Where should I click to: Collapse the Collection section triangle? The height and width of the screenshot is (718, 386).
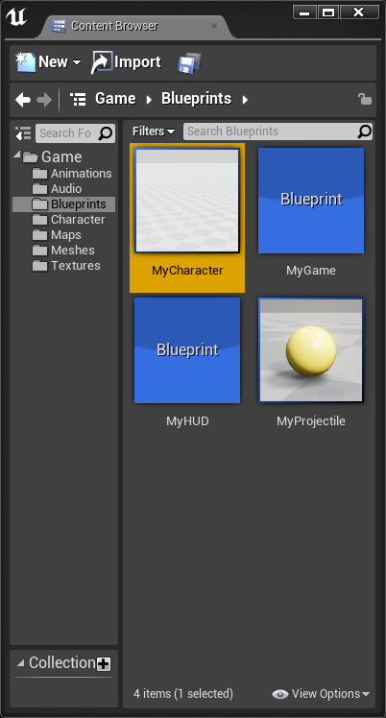[x=20, y=662]
